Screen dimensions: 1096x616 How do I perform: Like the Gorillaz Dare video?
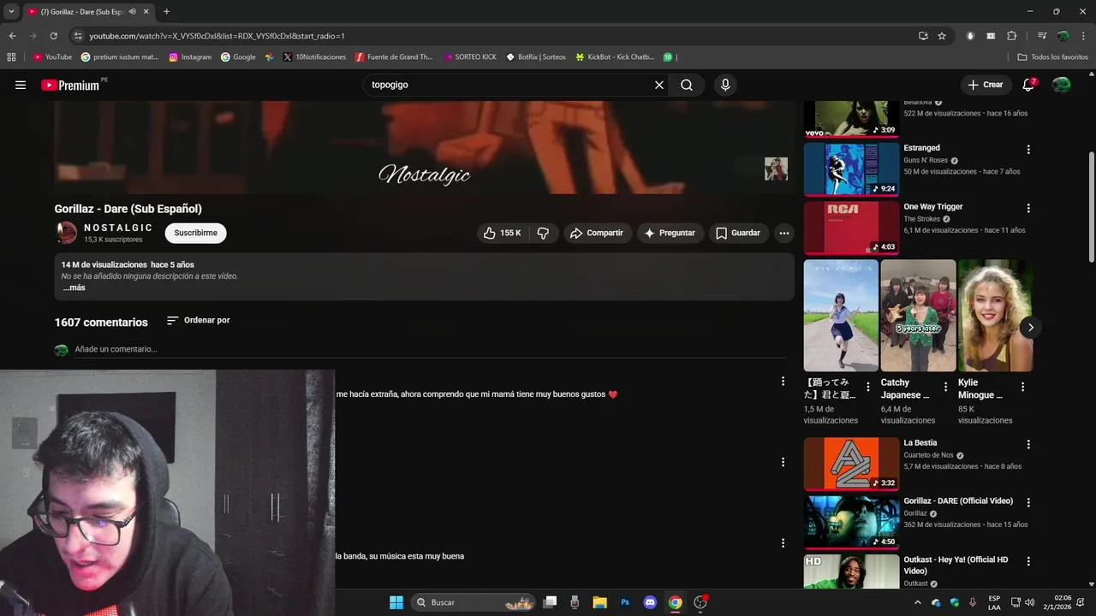(502, 233)
